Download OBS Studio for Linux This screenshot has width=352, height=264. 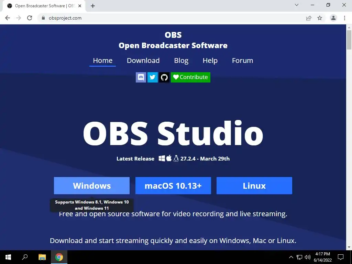(254, 186)
